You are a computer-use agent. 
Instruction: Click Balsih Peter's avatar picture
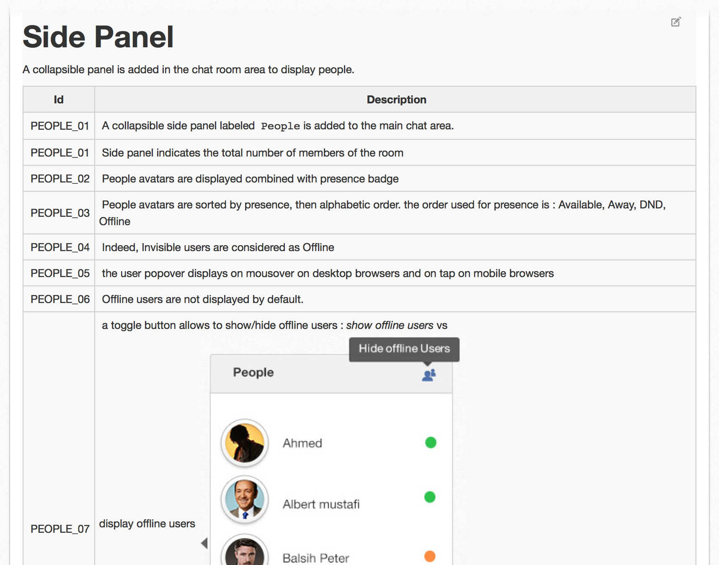pos(245,550)
